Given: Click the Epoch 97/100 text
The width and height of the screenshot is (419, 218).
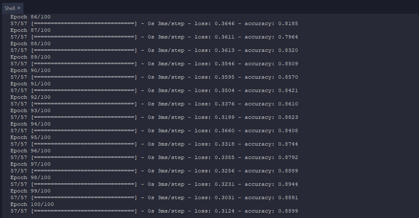Looking at the screenshot, I should coord(30,164).
